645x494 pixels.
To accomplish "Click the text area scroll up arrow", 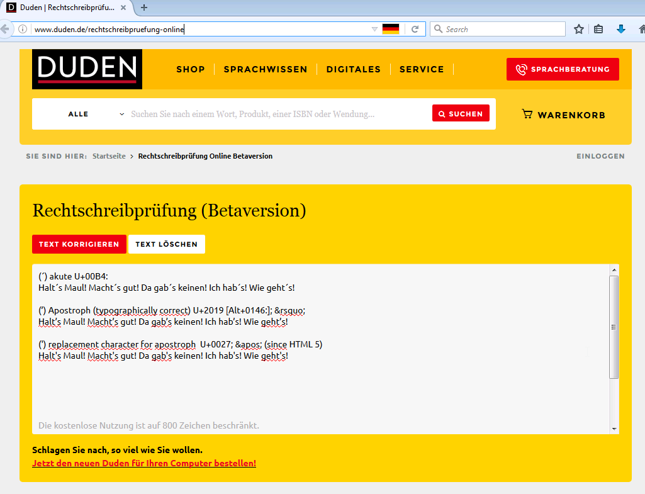I will point(614,270).
